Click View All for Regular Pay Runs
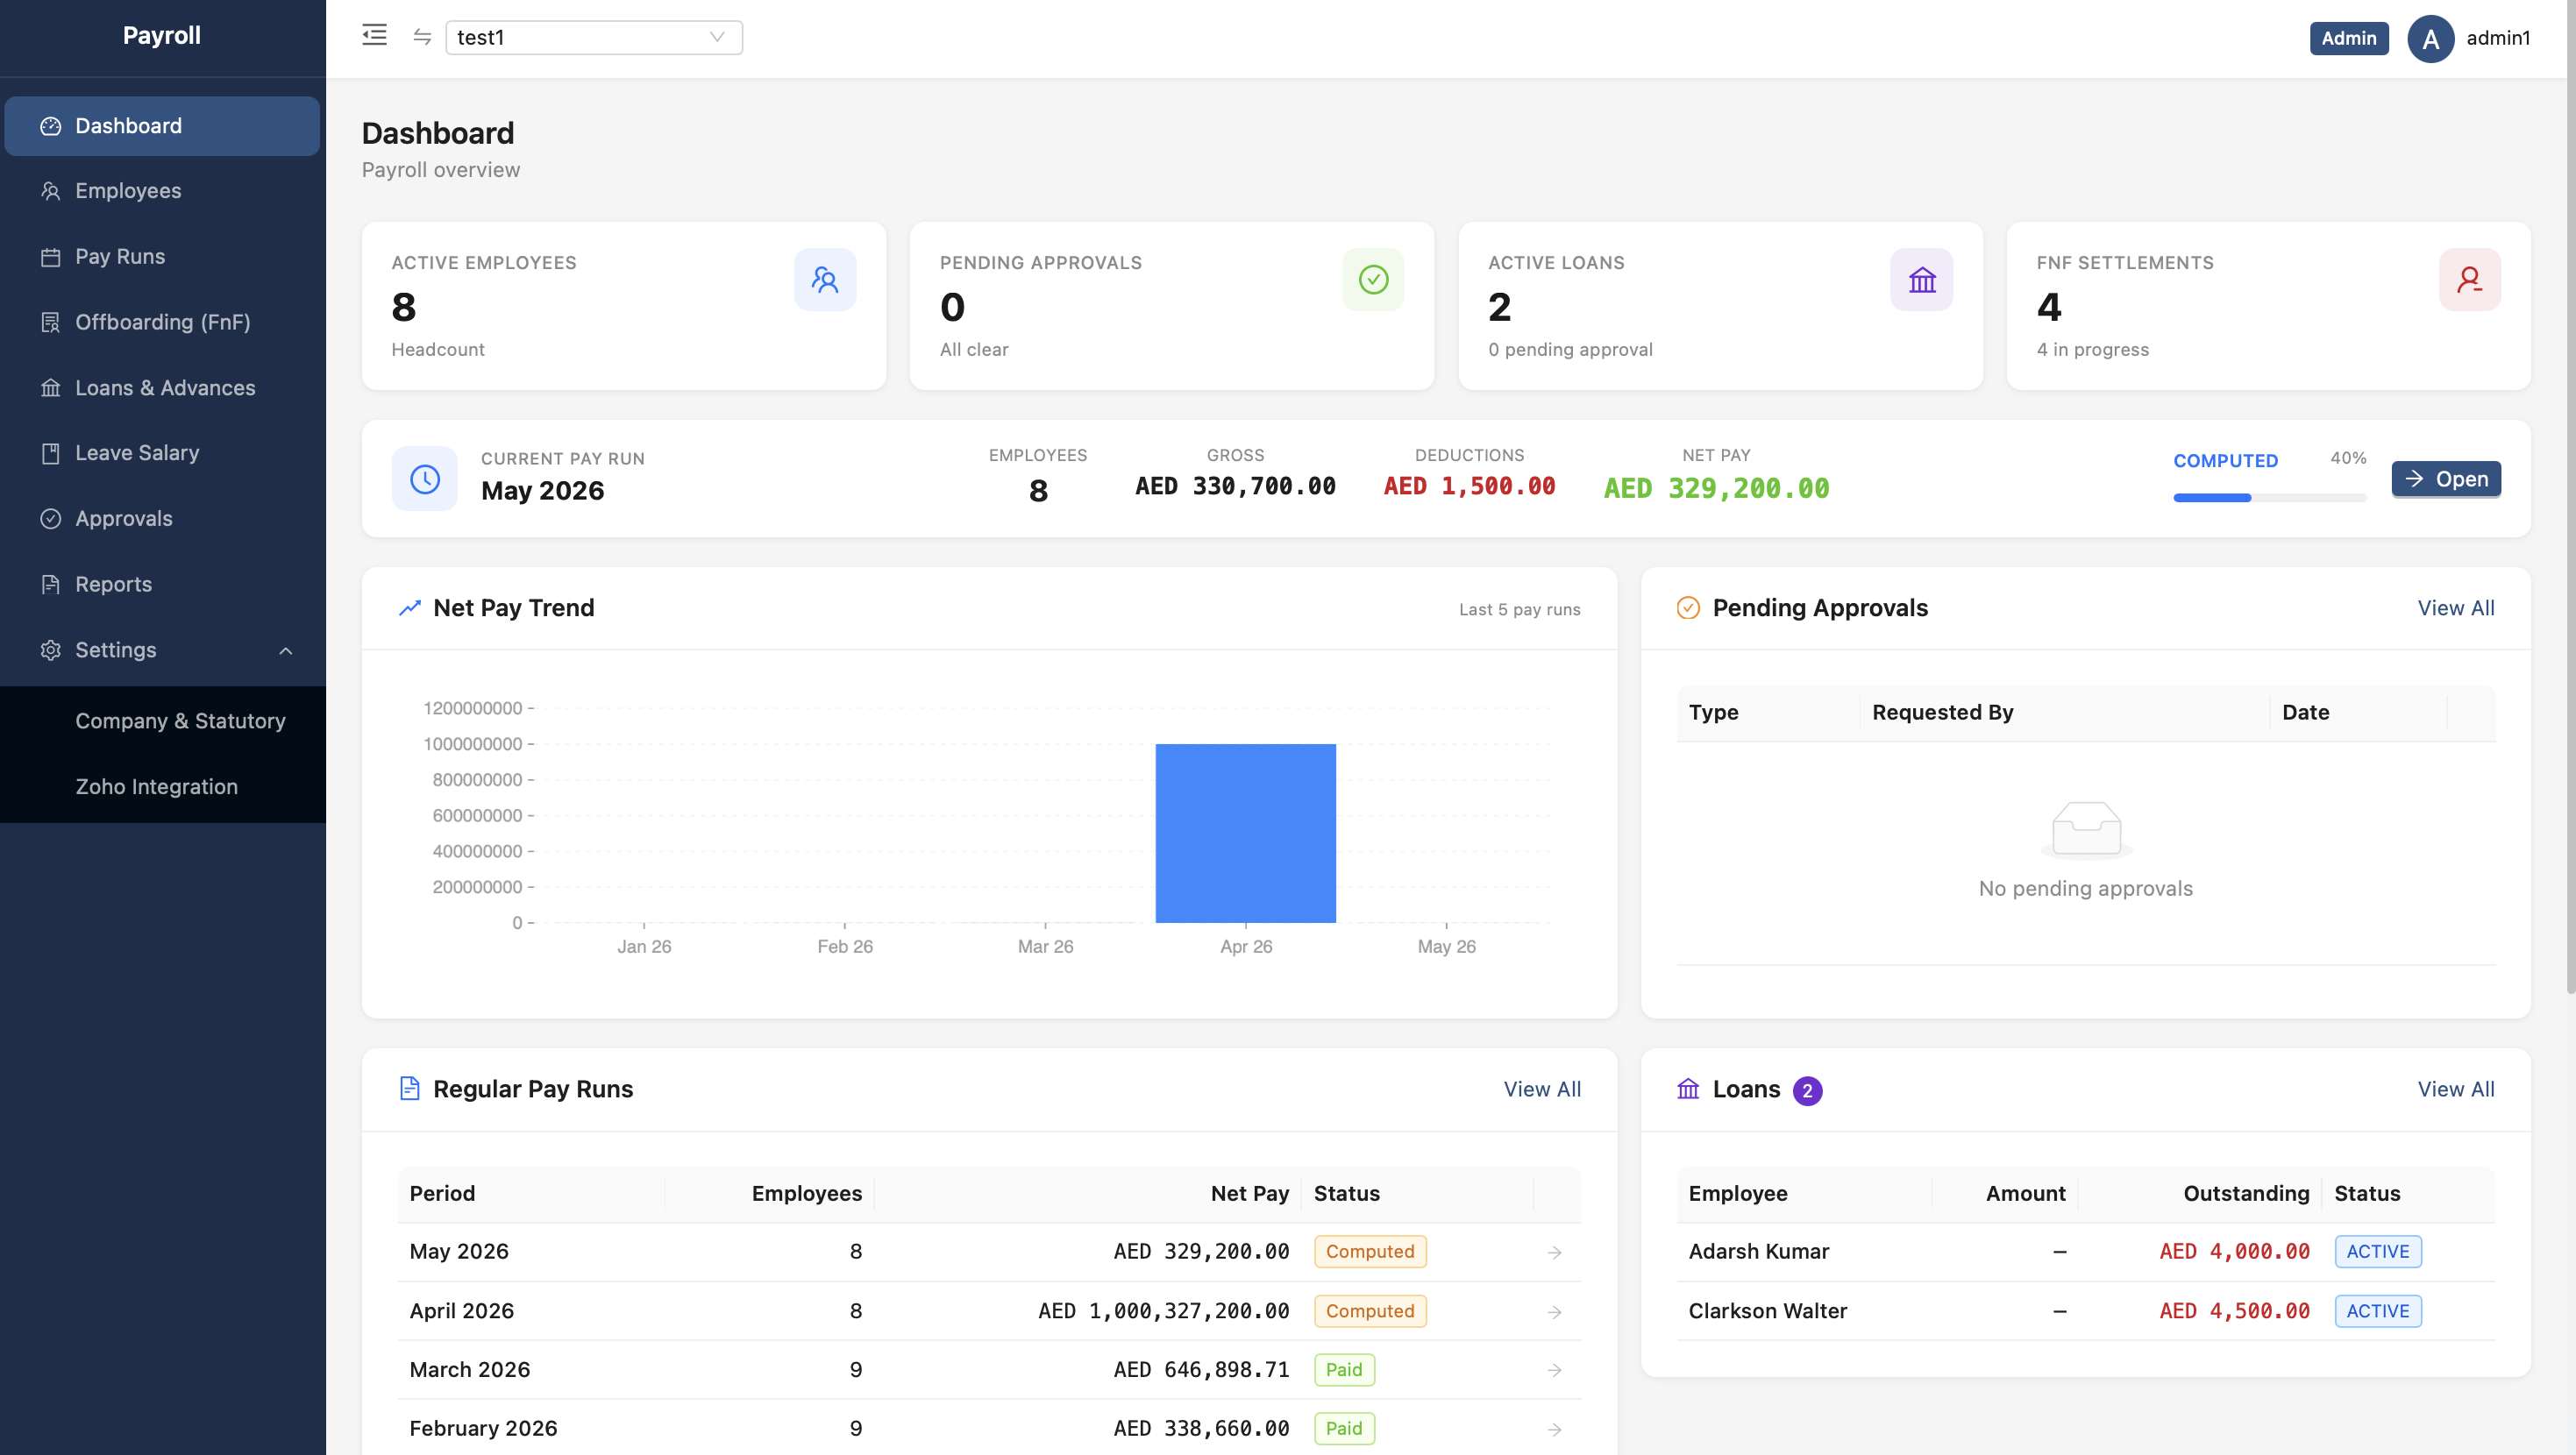This screenshot has width=2576, height=1455. (x=1542, y=1089)
